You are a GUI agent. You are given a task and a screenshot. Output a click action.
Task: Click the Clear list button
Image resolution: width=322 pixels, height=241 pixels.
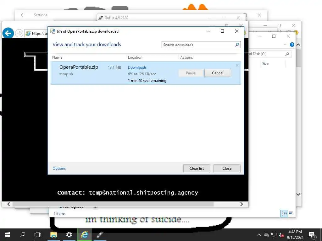pyautogui.click(x=197, y=169)
